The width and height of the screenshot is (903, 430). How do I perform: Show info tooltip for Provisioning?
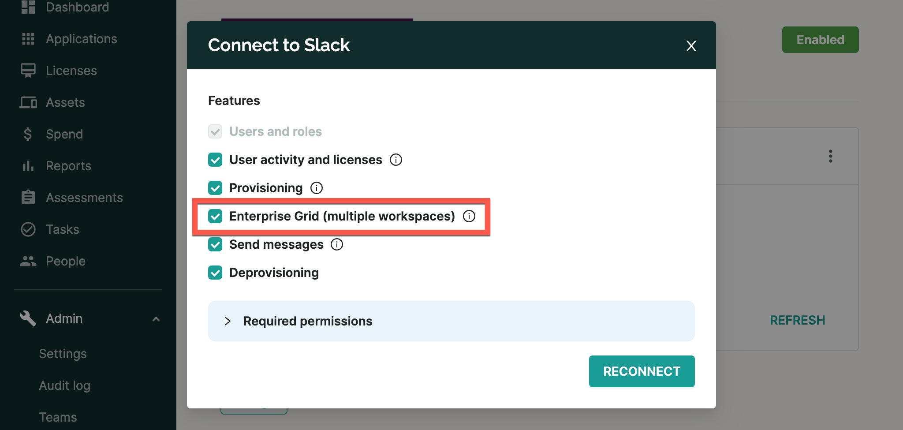[x=317, y=188]
